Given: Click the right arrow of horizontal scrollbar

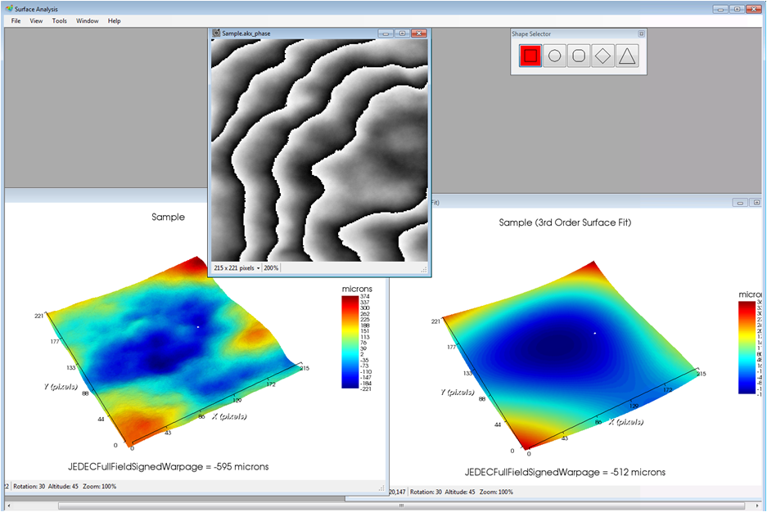Looking at the screenshot, I should pyautogui.click(x=748, y=505).
